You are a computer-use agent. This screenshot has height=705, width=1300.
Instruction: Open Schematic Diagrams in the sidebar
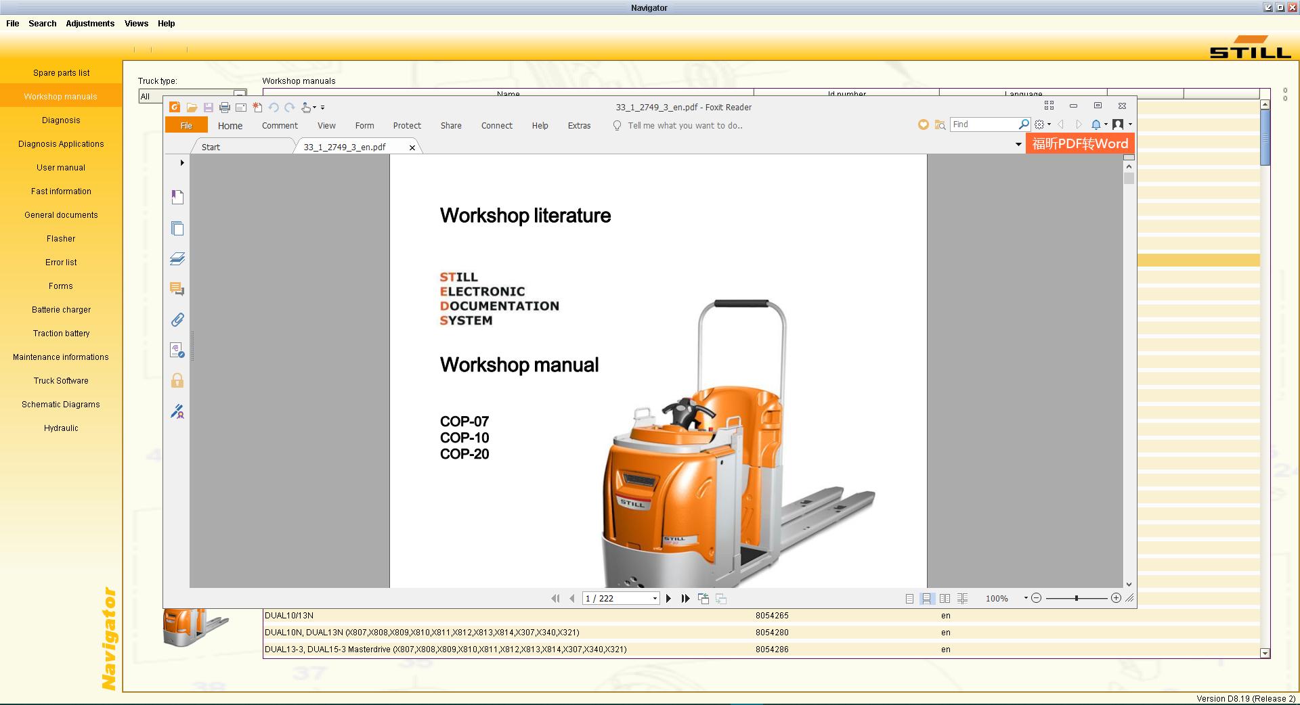pos(61,405)
